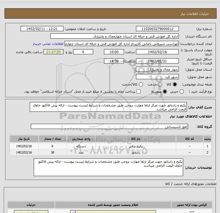Click the response deadline date 1402/02/16 field
This screenshot has height=213, width=220.
(157, 52)
